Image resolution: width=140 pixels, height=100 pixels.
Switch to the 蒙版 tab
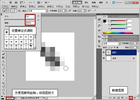(110, 37)
